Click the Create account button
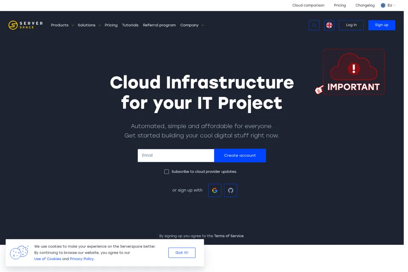 [240, 156]
